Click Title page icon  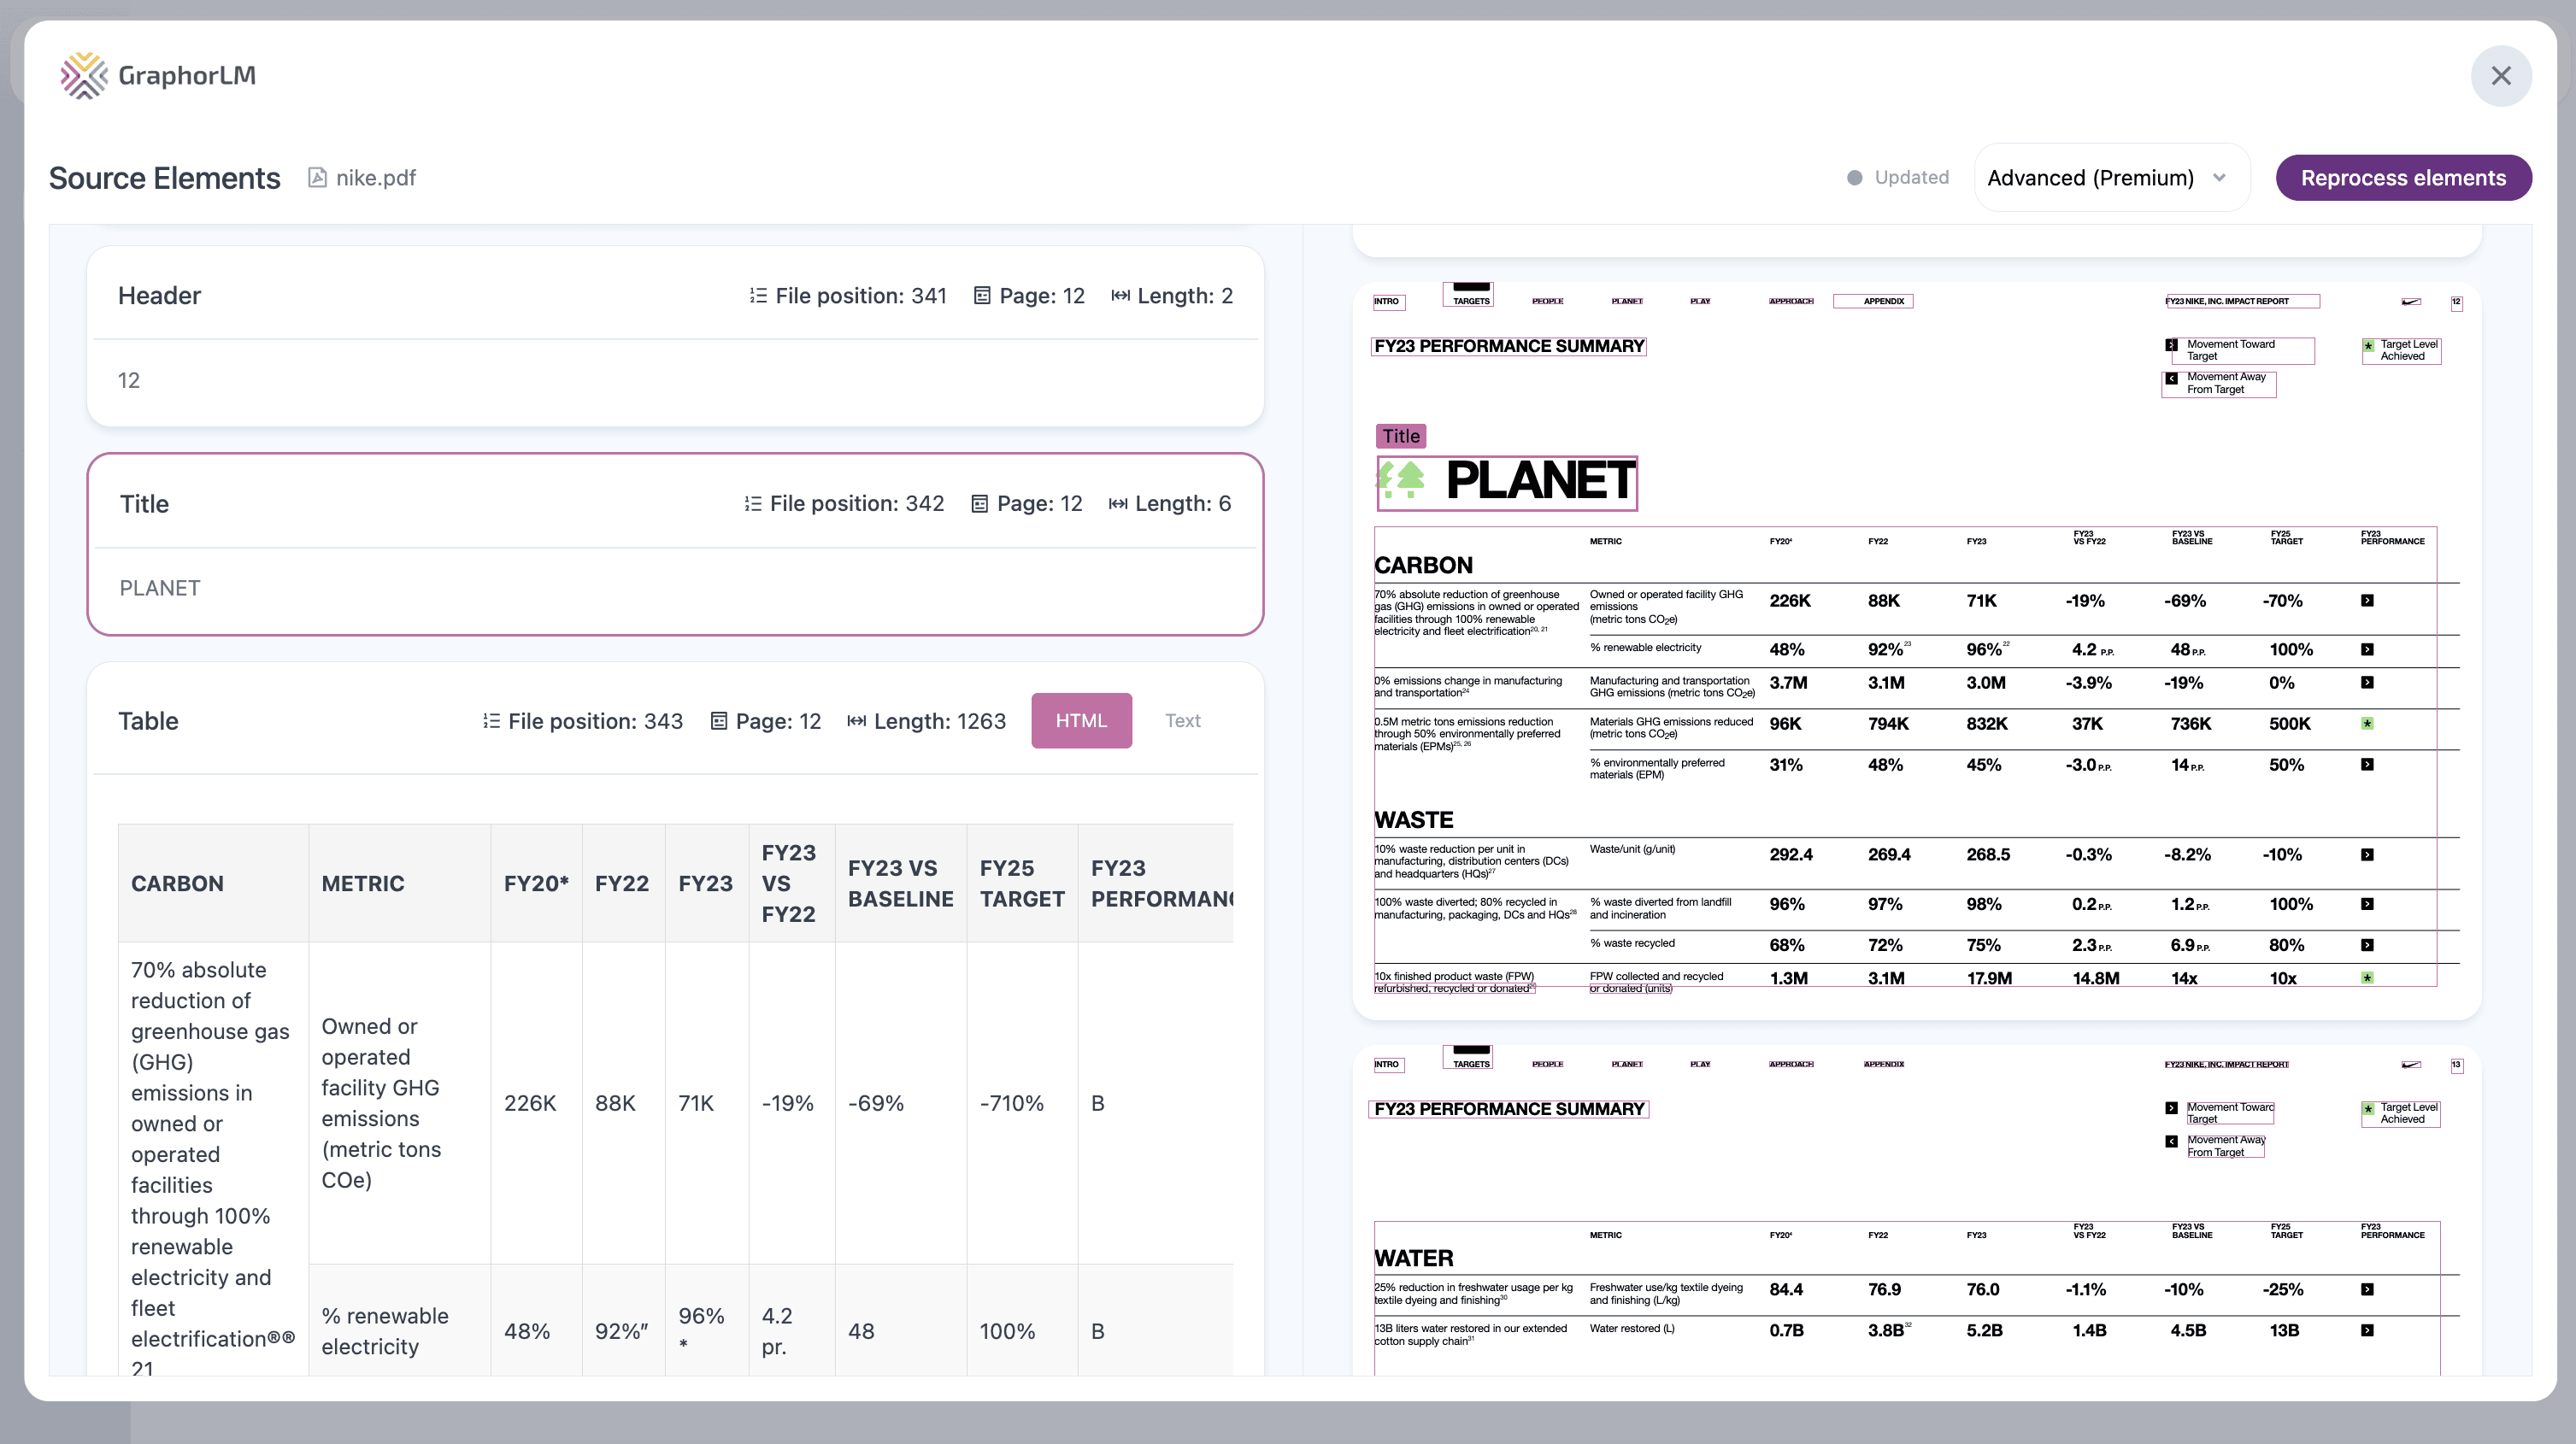pos(980,504)
